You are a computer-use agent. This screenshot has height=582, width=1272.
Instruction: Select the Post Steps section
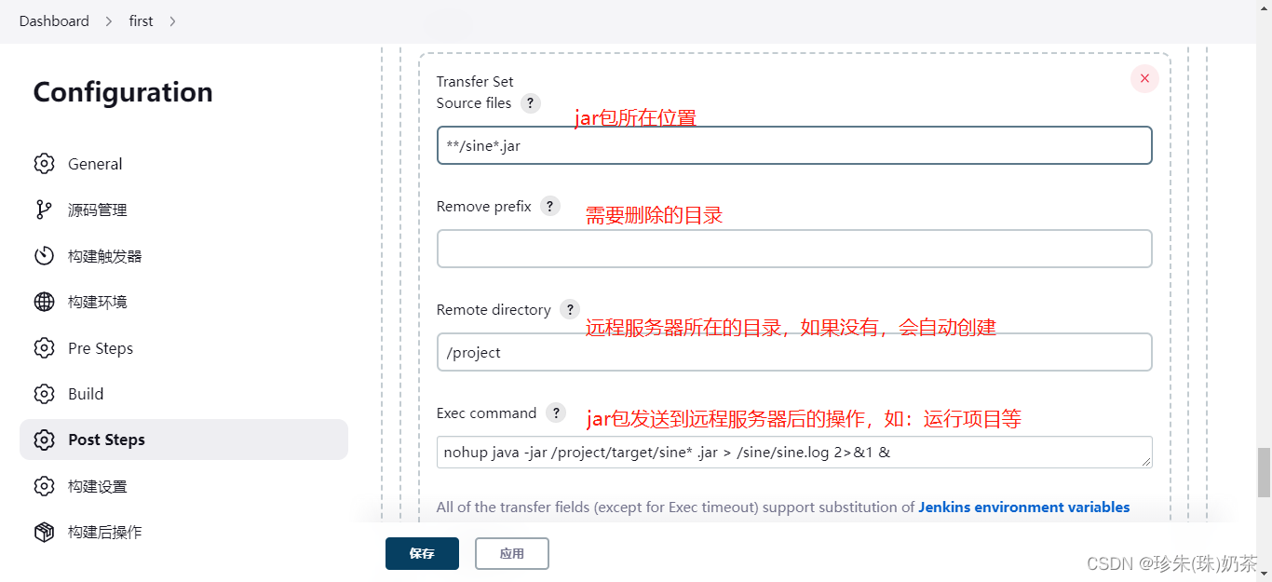(x=183, y=440)
